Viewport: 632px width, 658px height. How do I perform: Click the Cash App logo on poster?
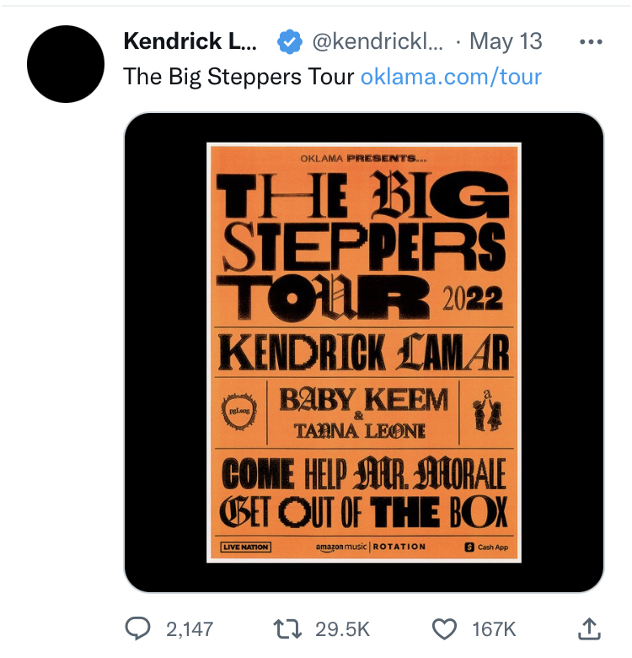tap(486, 547)
